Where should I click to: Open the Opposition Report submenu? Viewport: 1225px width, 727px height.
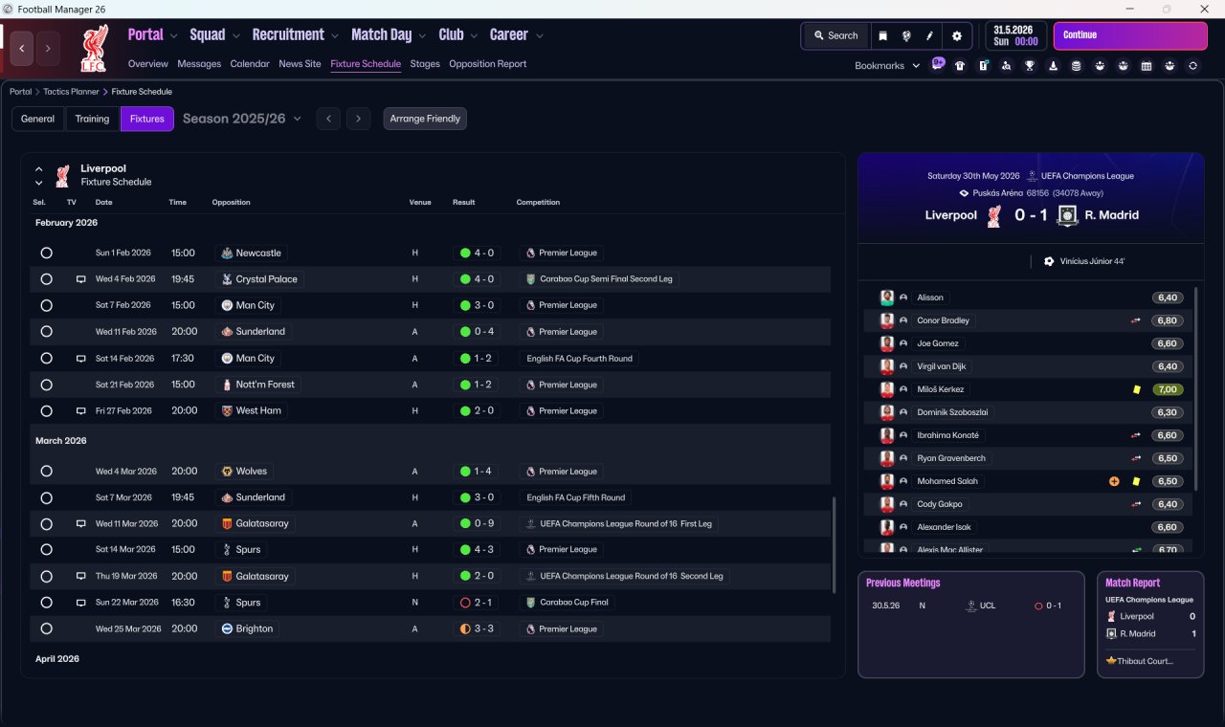click(487, 64)
